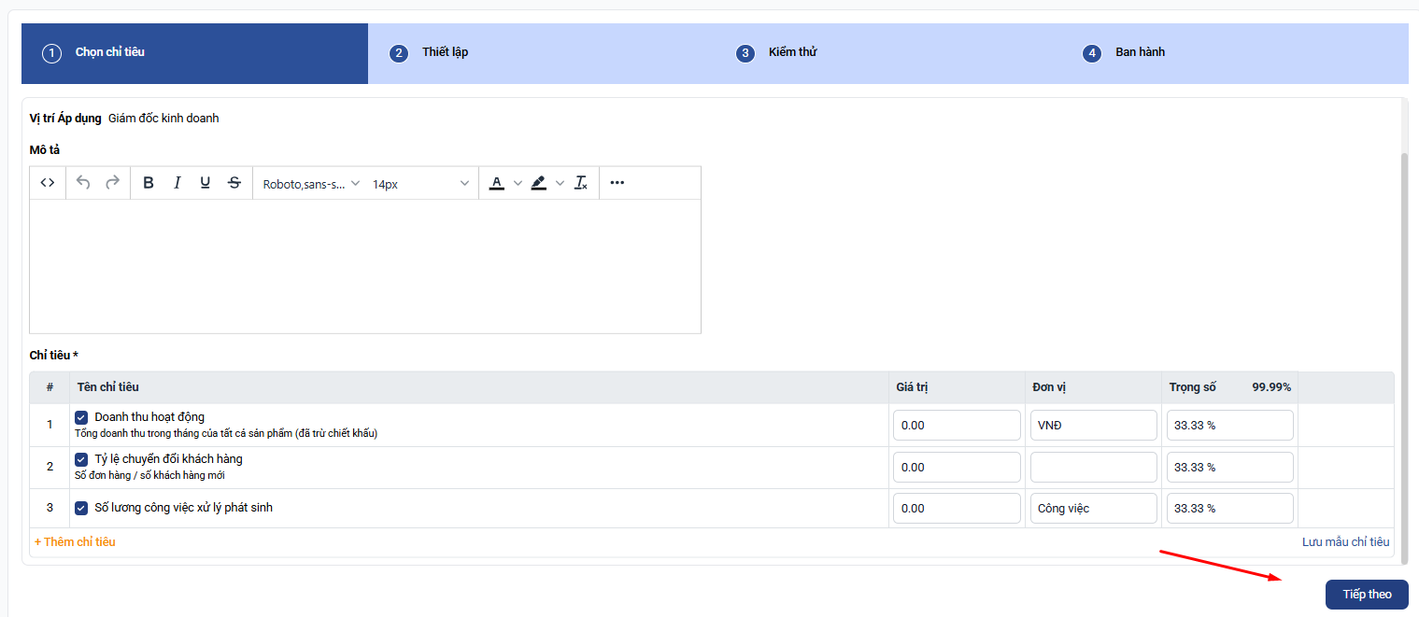Click the undo arrow in editor toolbar
Viewport: 1419px width, 617px height.
point(83,183)
